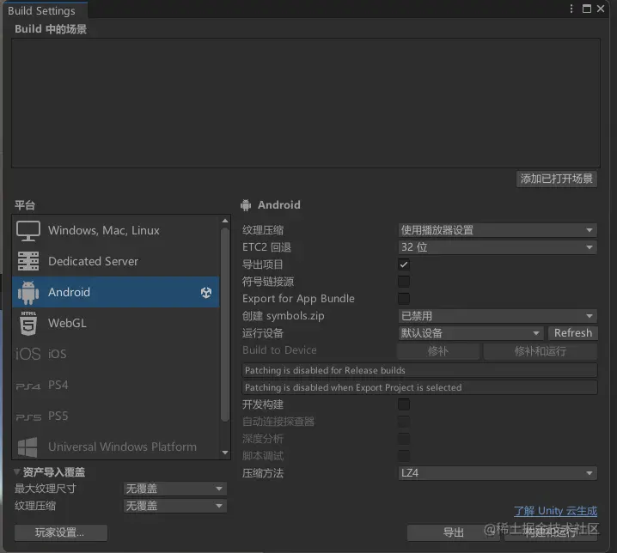Open the 纹理压缩 dropdown set to 使用播放器设置

point(498,230)
